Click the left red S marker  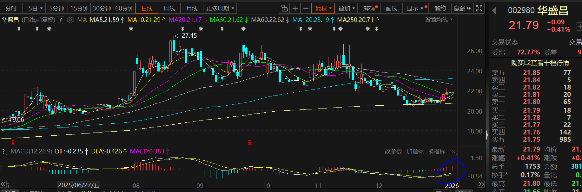coord(13,142)
